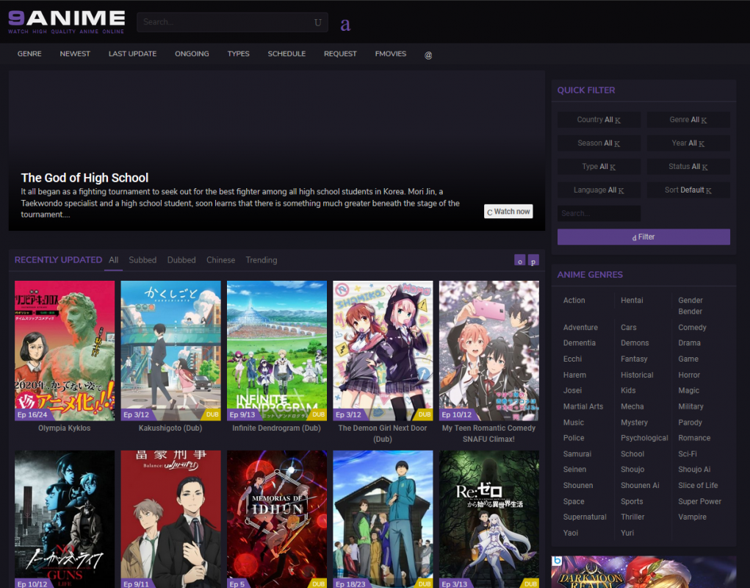Open the GENRE menu in navigation
750x588 pixels.
click(29, 54)
